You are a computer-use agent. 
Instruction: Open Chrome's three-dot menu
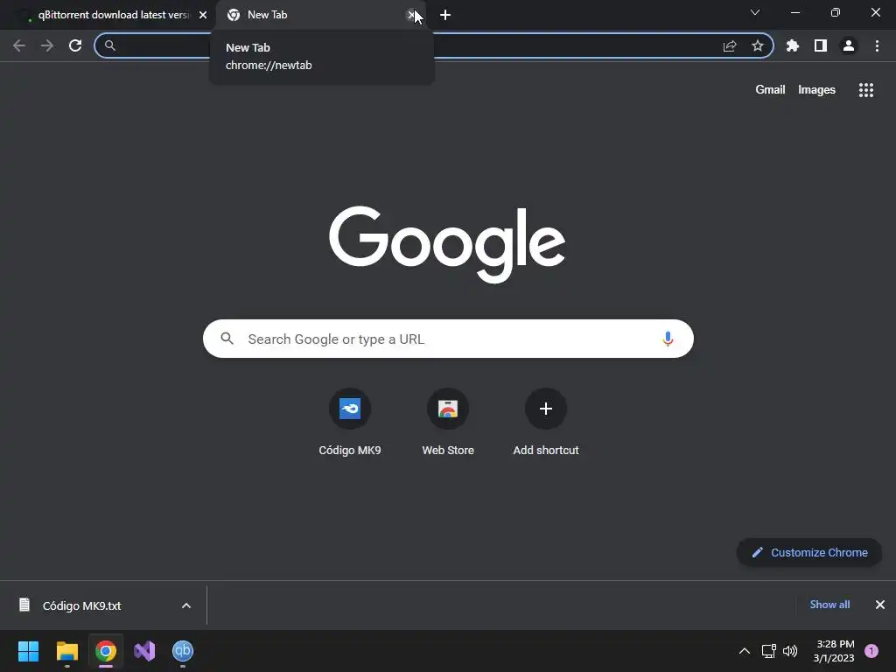pos(877,45)
